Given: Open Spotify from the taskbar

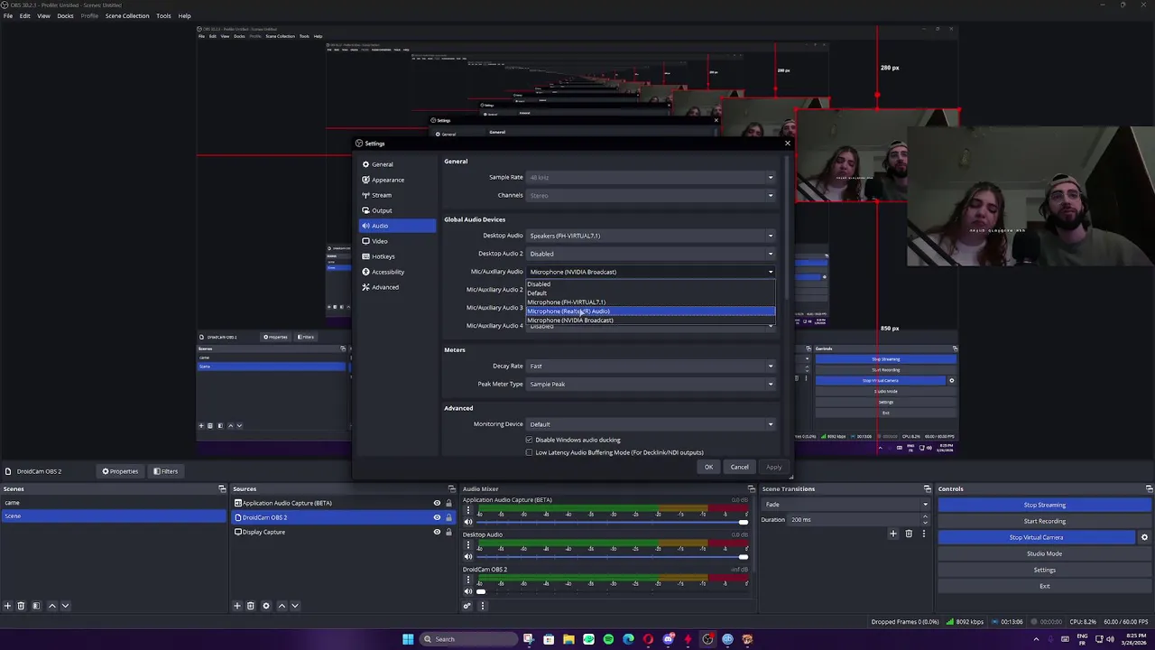Looking at the screenshot, I should coord(608,639).
